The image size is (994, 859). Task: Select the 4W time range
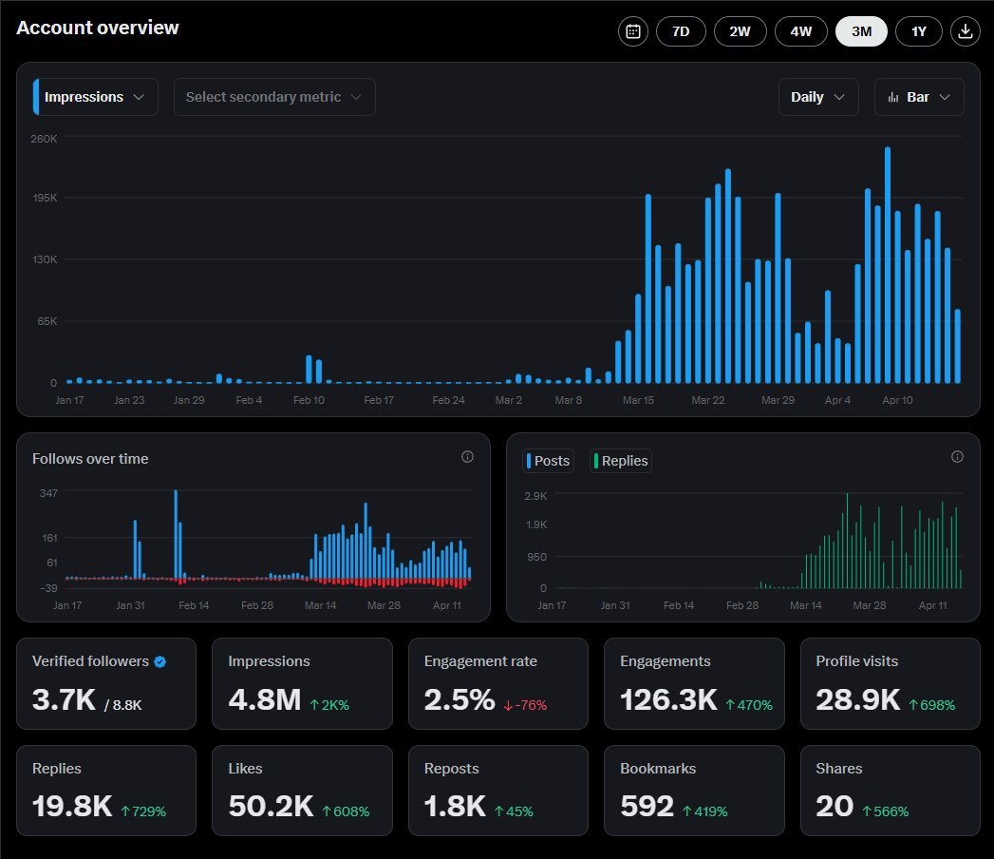tap(800, 31)
